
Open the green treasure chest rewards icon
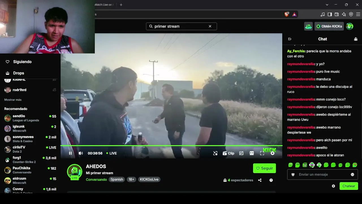click(308, 26)
